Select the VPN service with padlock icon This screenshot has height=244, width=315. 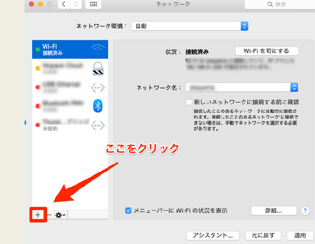tap(98, 68)
